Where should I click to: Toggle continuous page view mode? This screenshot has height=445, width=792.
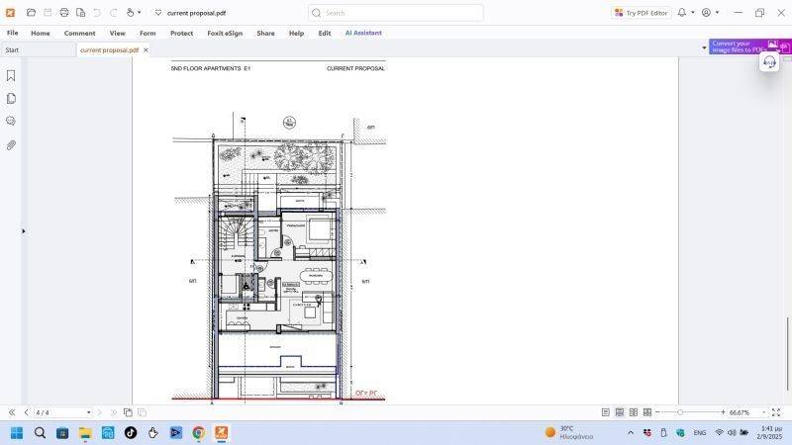(620, 412)
